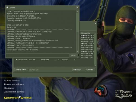Click the console command input field

(x=38, y=56)
